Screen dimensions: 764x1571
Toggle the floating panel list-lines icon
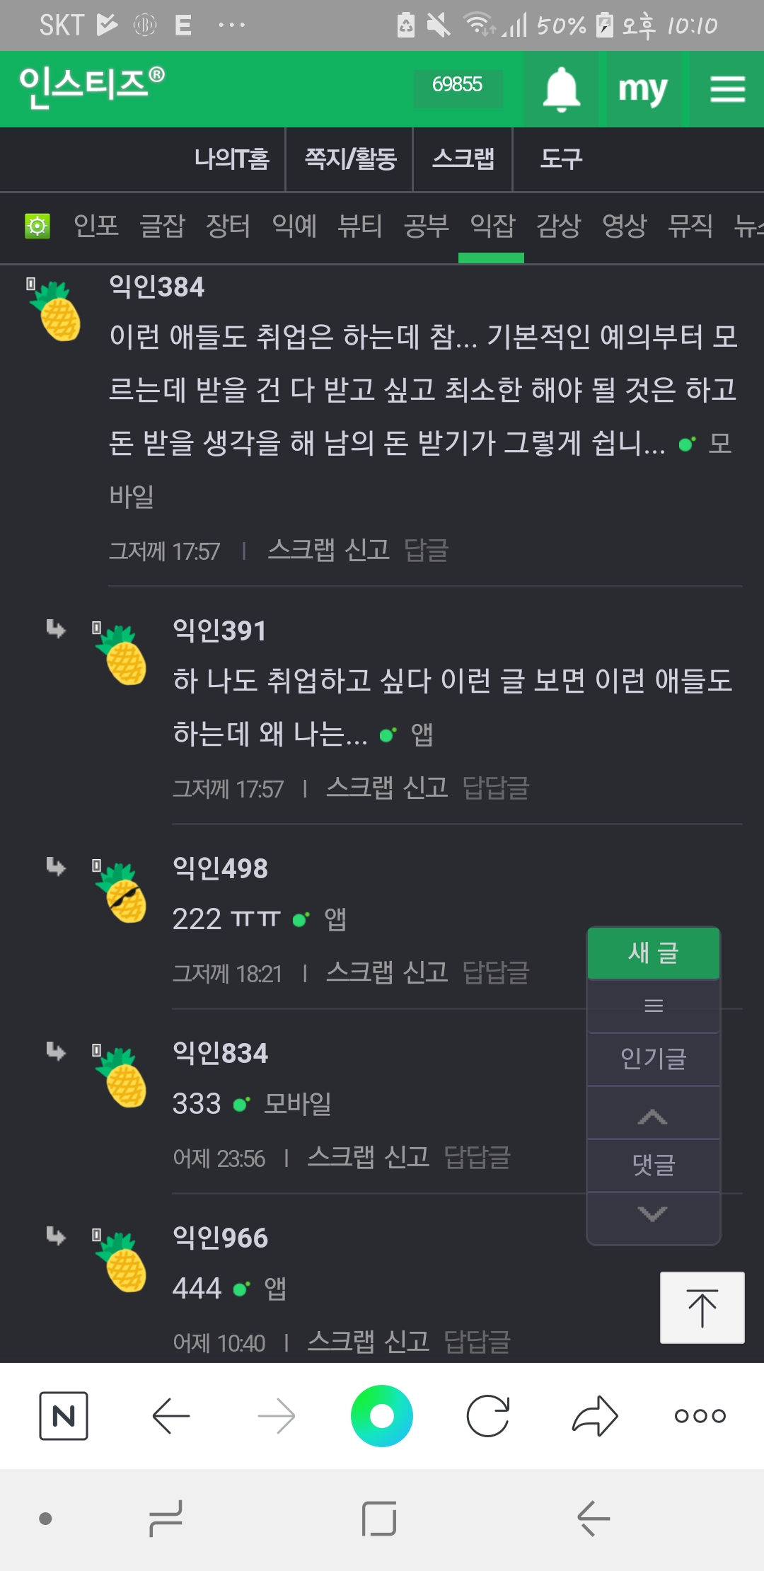tap(653, 1006)
